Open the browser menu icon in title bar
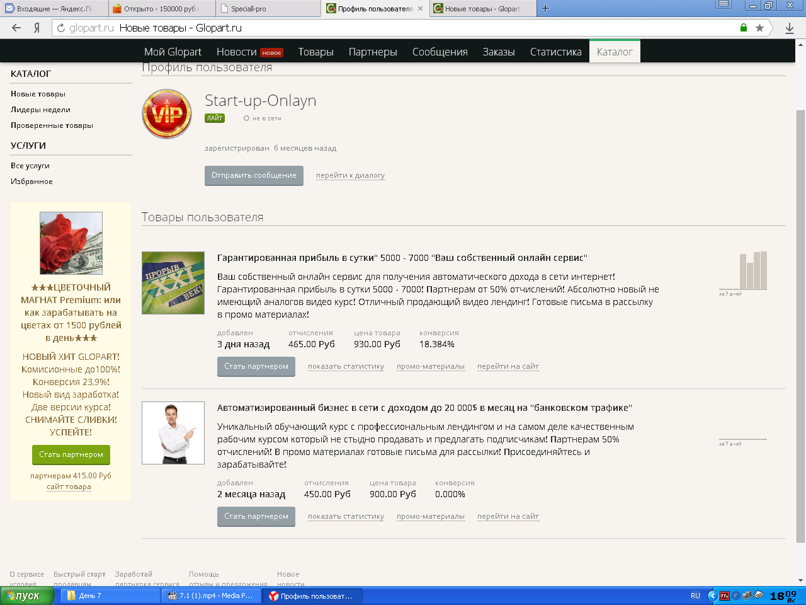Image resolution: width=806 pixels, height=605 pixels. (724, 4)
